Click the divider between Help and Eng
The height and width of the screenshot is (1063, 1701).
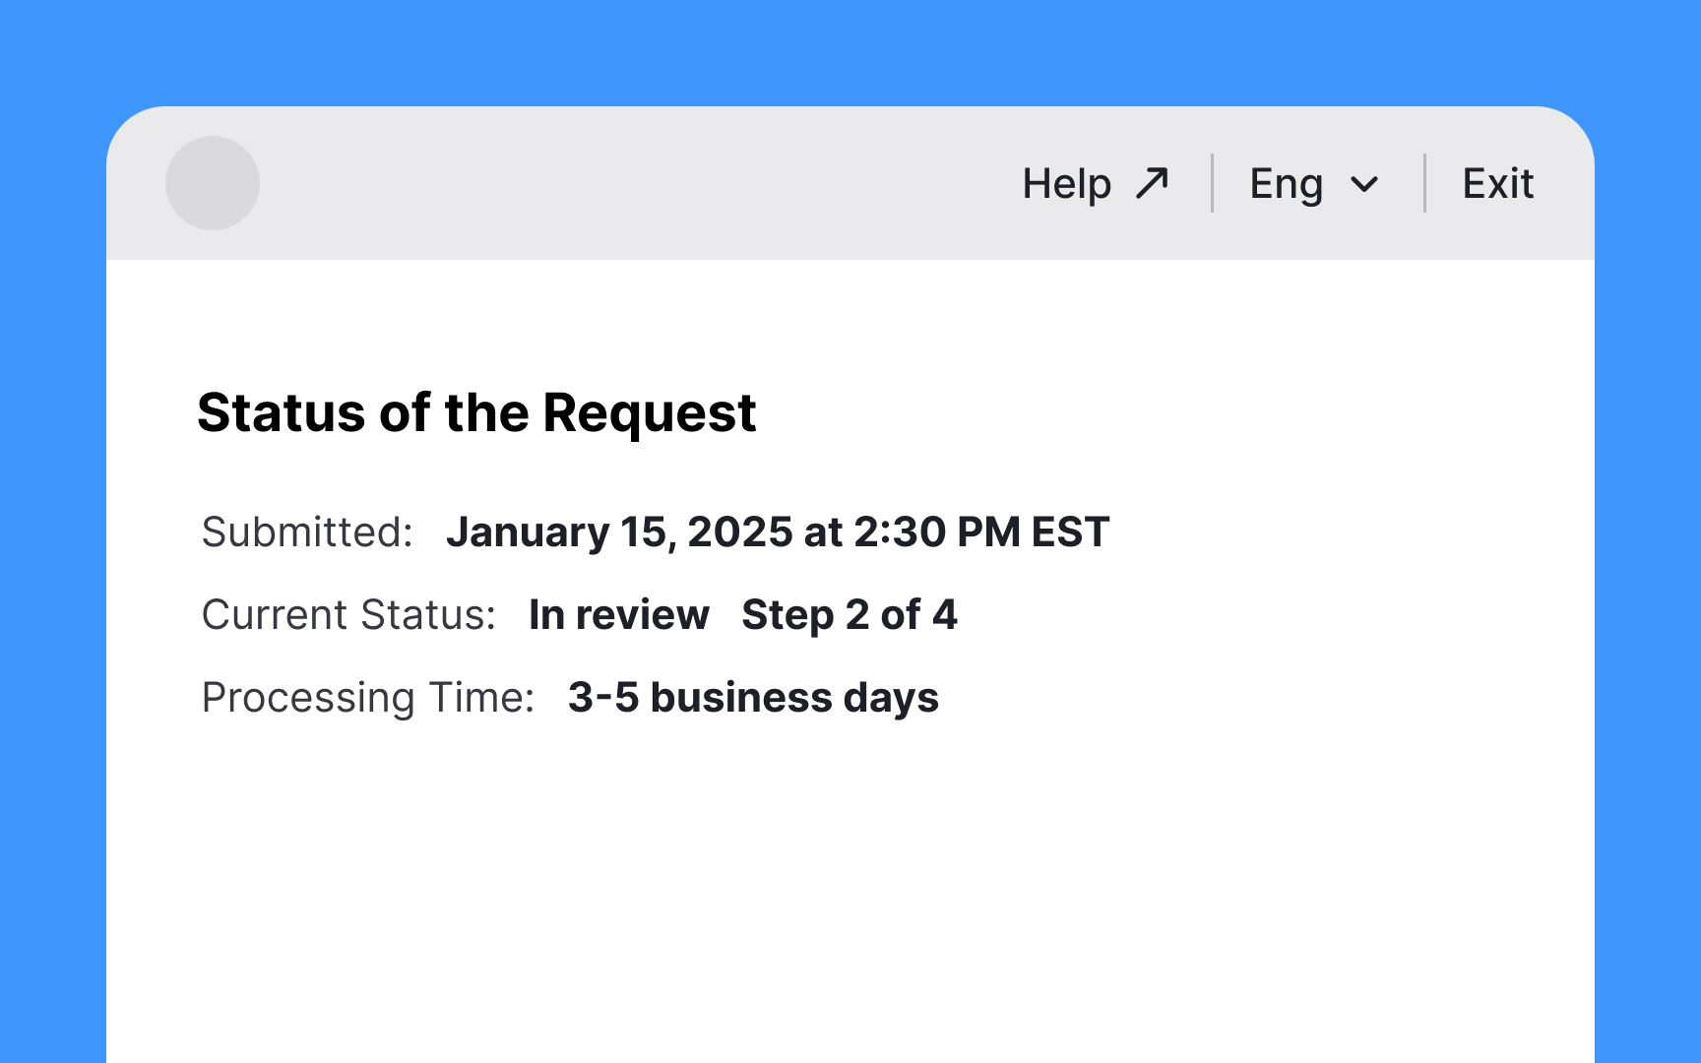tap(1212, 183)
